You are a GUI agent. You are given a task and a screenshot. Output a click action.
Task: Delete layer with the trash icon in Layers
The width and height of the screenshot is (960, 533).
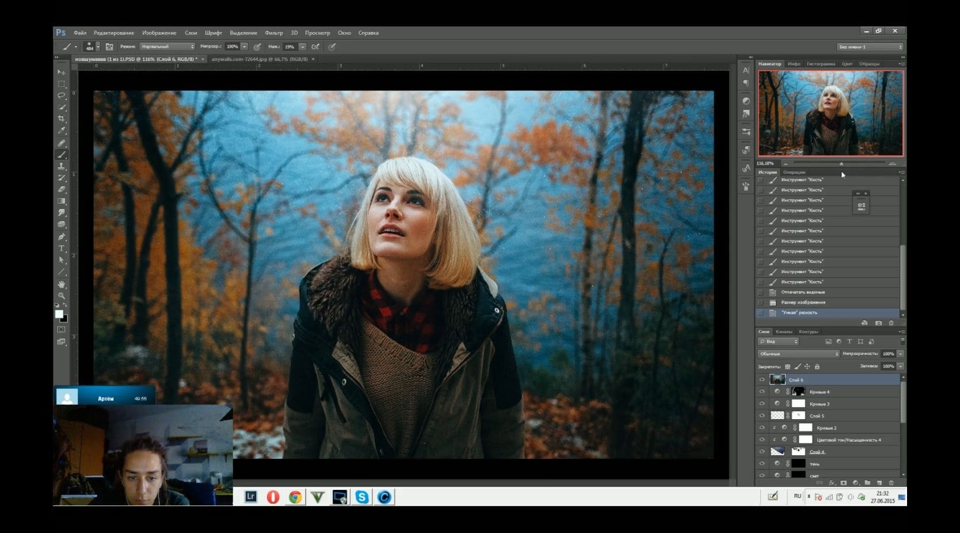point(892,483)
